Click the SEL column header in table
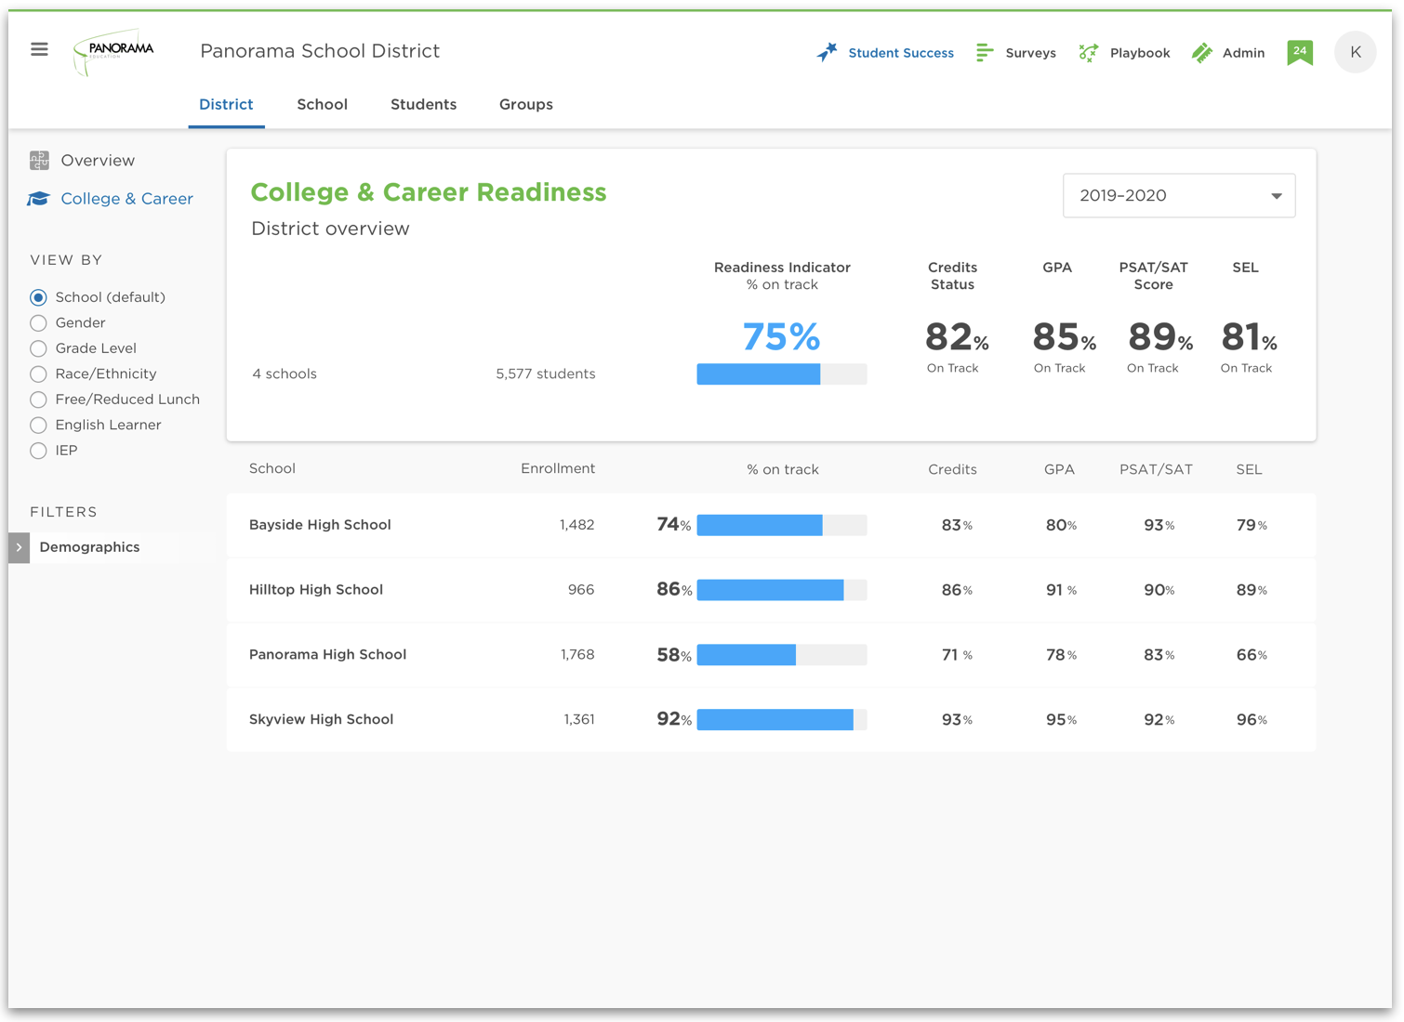 1249,469
